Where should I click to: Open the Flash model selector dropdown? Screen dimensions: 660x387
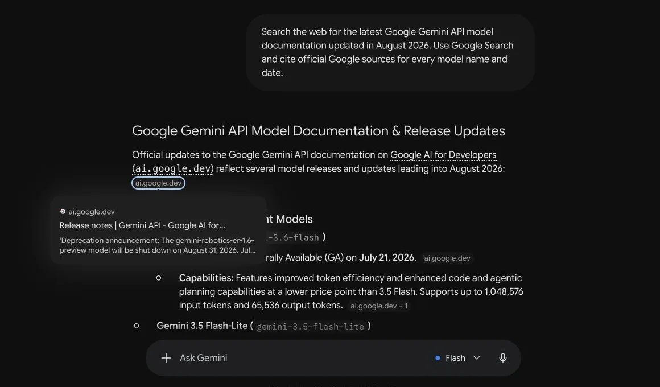click(x=457, y=358)
